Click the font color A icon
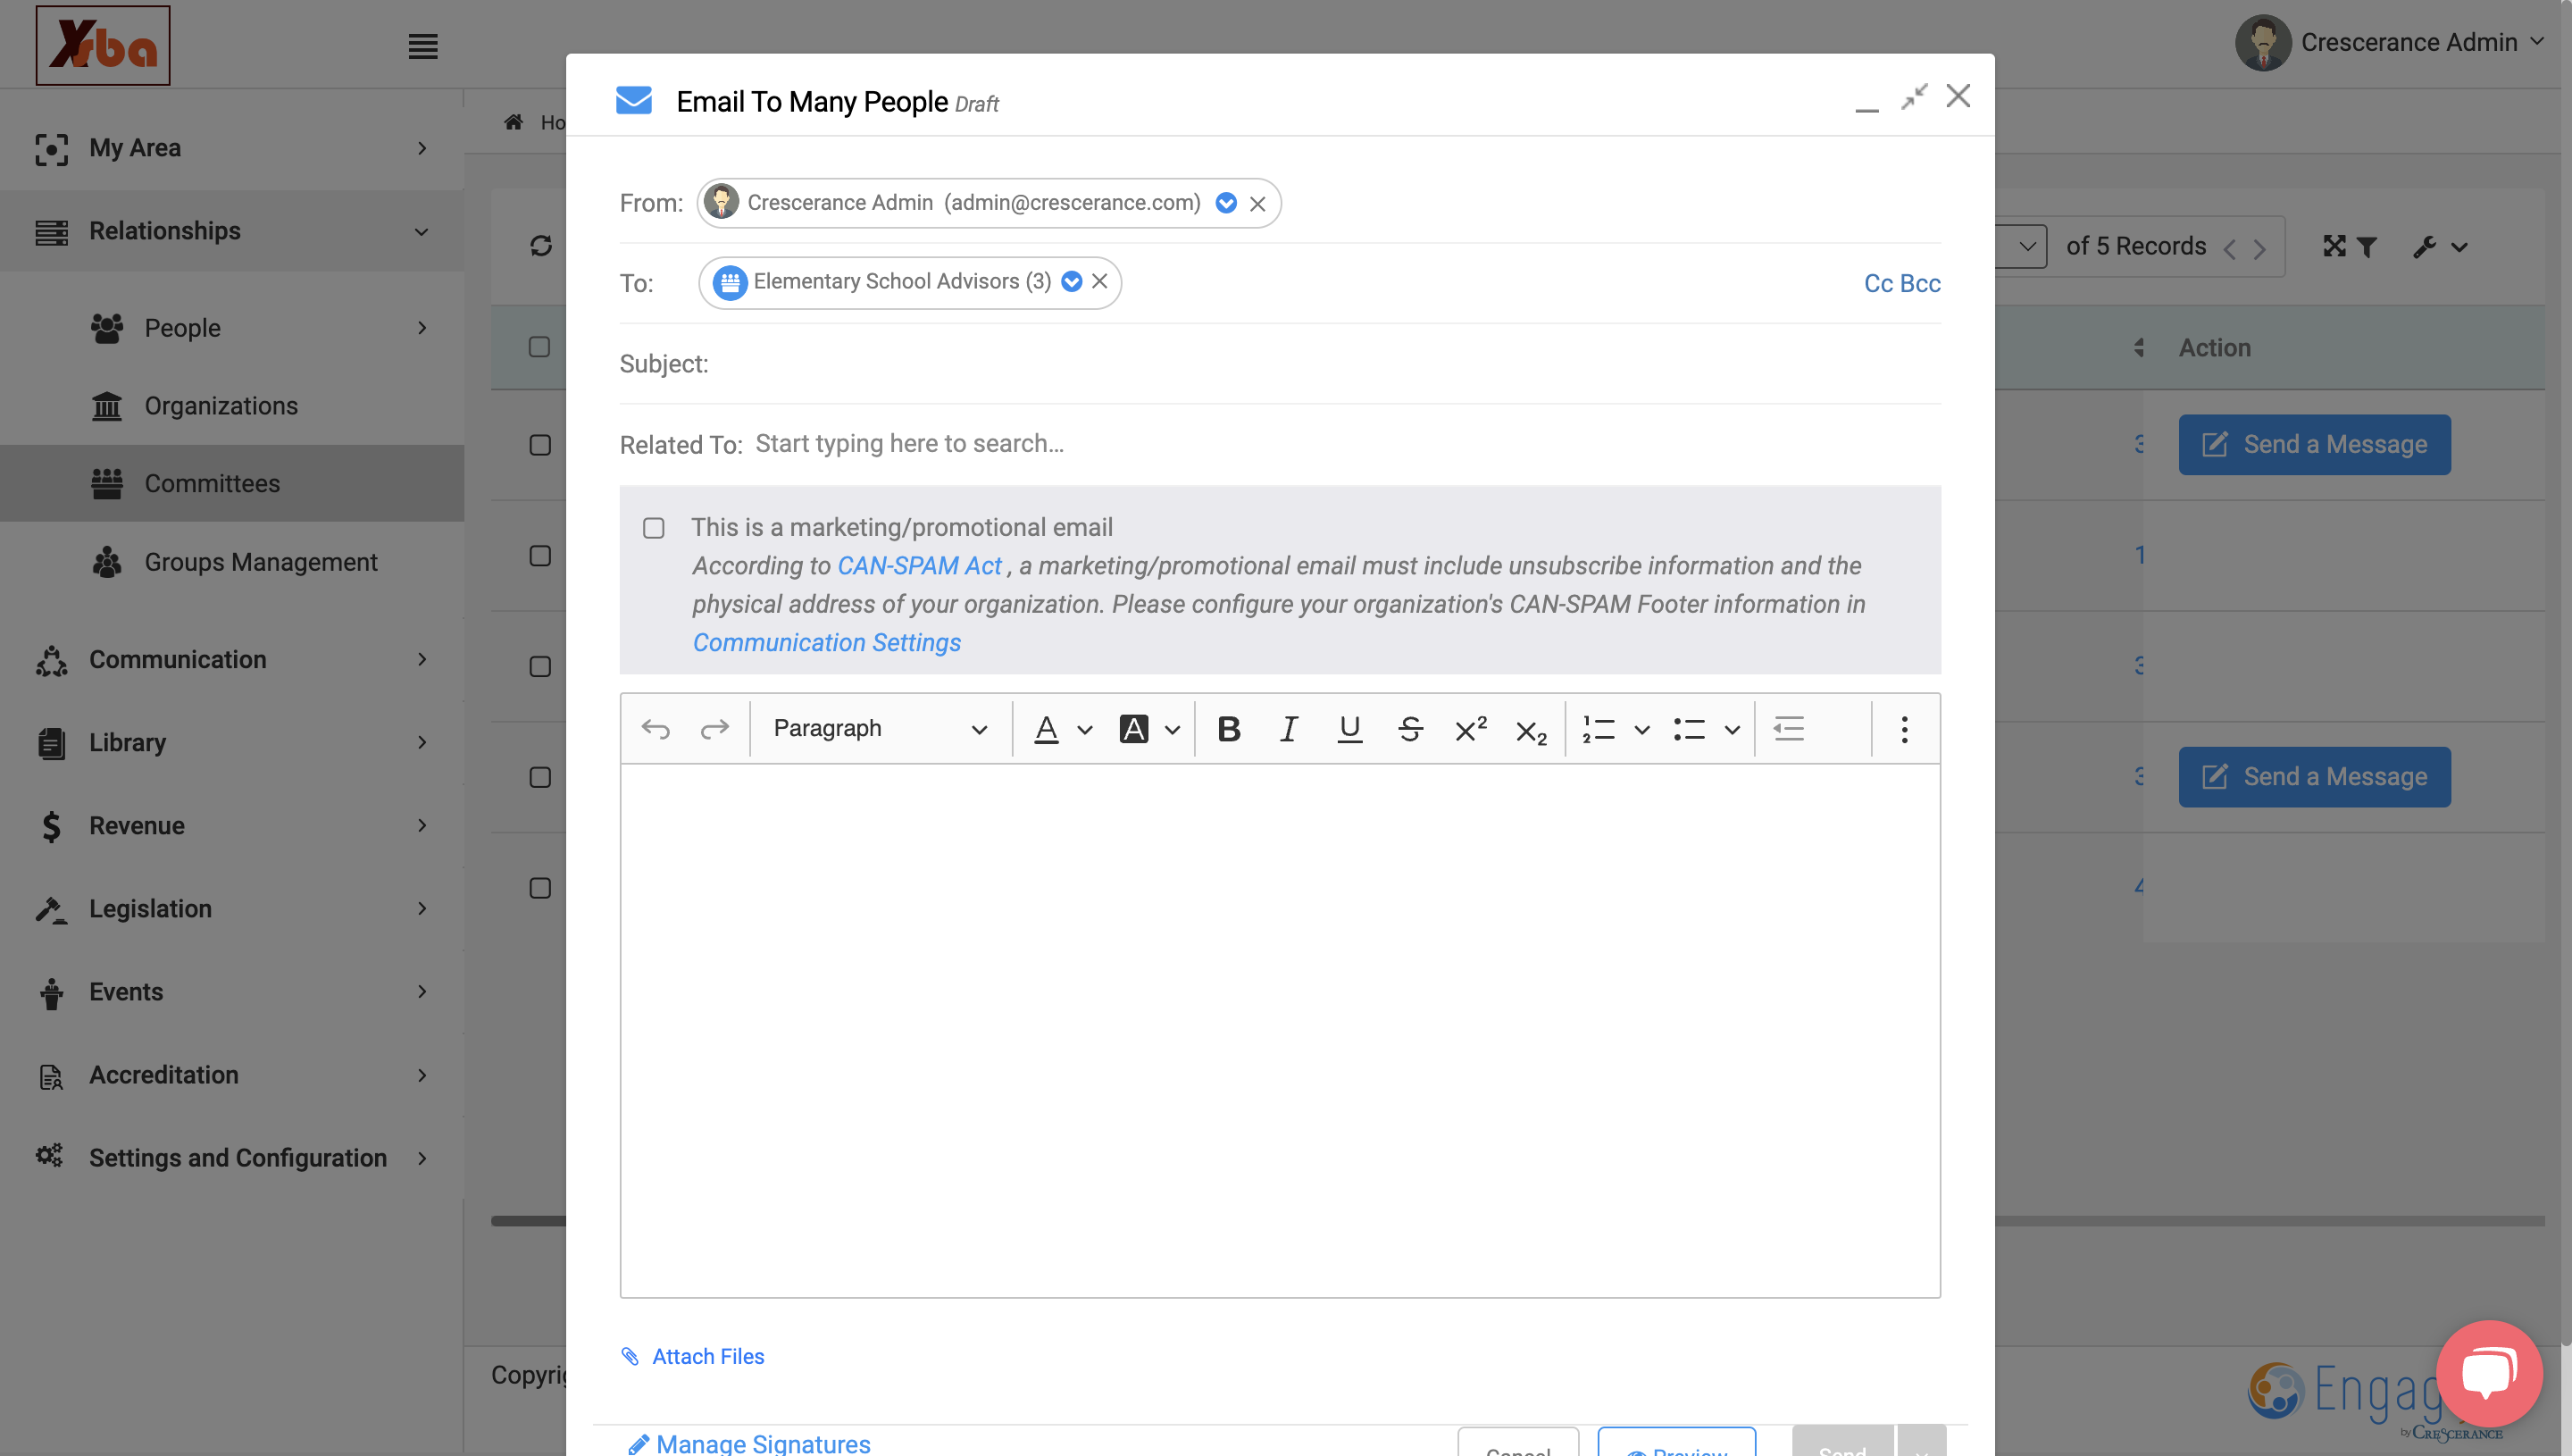 point(1047,729)
